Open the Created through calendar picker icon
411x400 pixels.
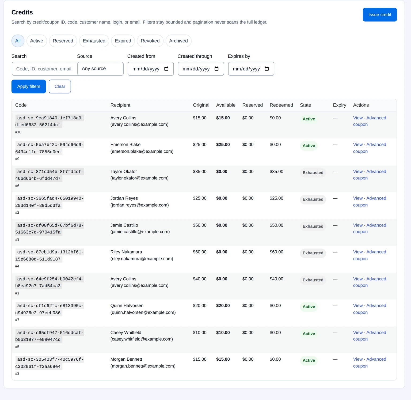(x=216, y=69)
